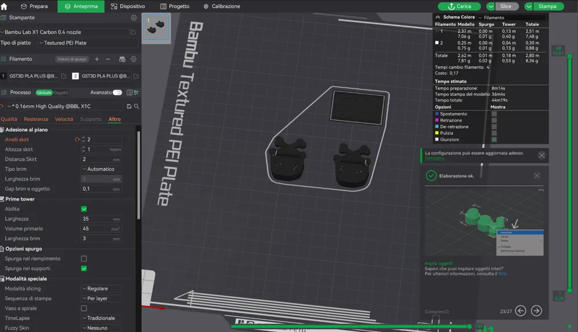This screenshot has width=578, height=332.
Task: Open Fuzzy Skin dropdown
Action: tap(101, 328)
